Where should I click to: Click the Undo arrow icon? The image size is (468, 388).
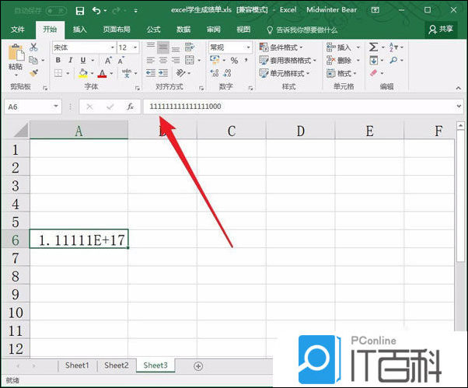tap(96, 11)
